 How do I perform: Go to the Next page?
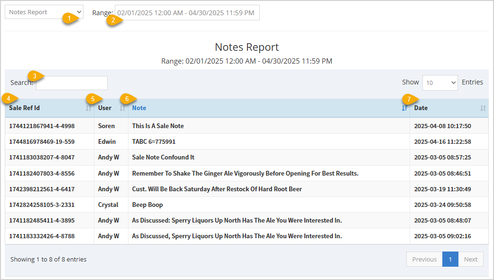471,259
